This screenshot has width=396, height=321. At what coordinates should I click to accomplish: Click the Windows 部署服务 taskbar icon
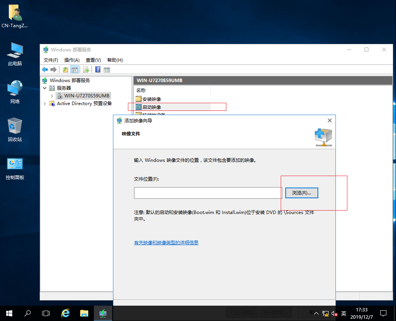point(103,313)
